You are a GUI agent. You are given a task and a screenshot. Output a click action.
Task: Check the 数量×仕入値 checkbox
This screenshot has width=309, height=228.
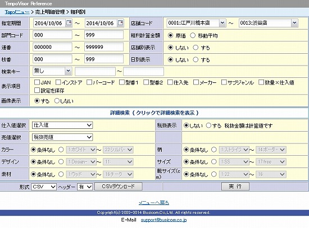[261, 82]
